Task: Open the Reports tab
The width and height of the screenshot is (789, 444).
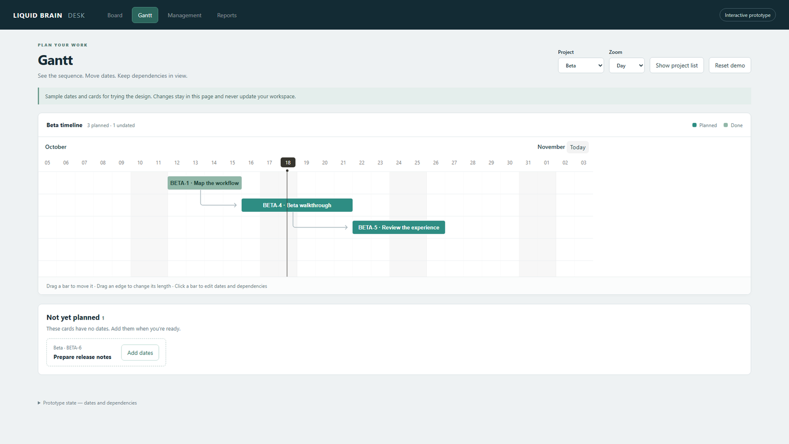Action: click(227, 15)
